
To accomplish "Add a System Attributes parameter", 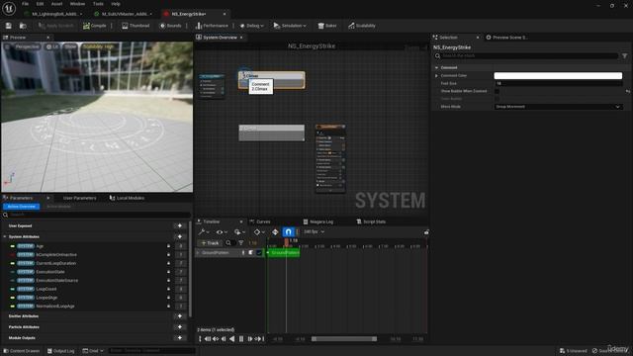I will [180, 236].
